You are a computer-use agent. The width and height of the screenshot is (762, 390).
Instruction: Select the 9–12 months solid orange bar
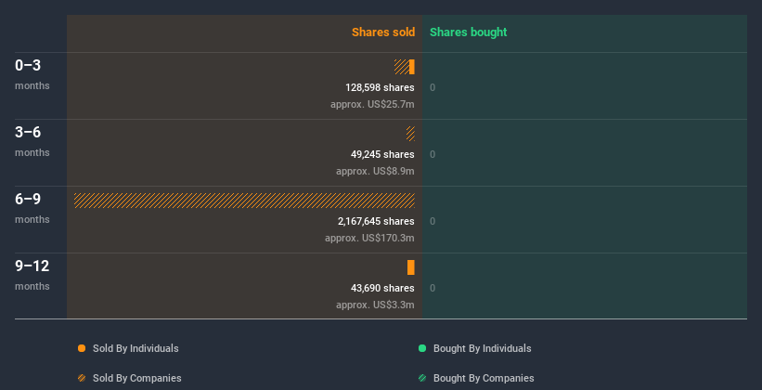pyautogui.click(x=411, y=267)
